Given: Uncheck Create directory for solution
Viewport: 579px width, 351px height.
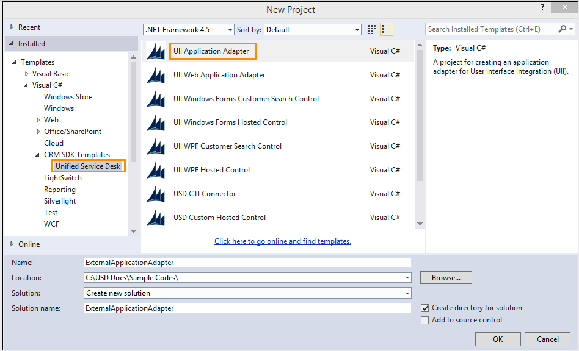Looking at the screenshot, I should click(x=425, y=308).
